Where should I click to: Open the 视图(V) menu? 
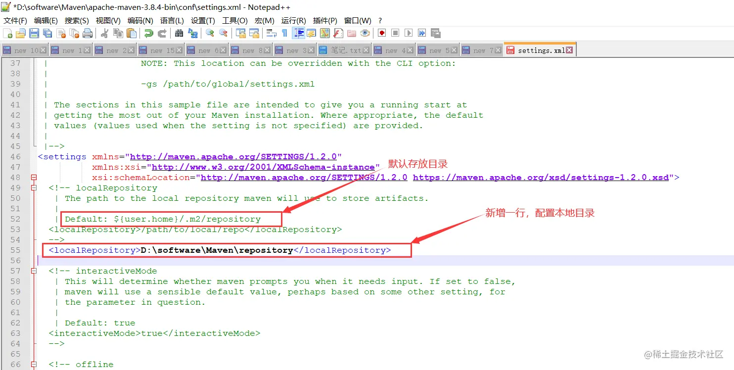[108, 20]
